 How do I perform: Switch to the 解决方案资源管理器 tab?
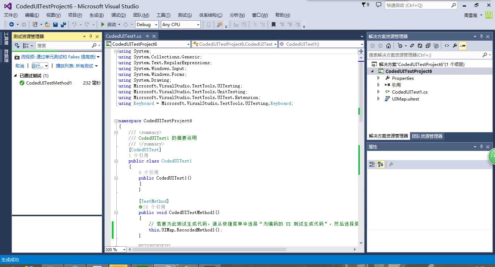[388, 136]
